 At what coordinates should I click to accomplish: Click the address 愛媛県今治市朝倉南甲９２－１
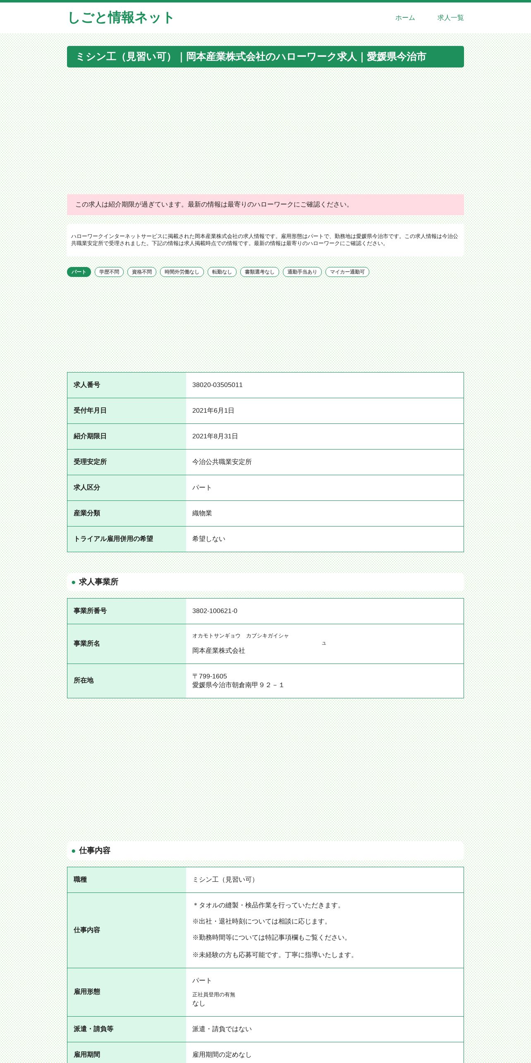coord(238,685)
